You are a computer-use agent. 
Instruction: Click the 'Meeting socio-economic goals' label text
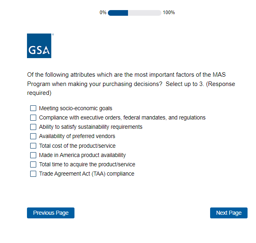pyautogui.click(x=76, y=108)
